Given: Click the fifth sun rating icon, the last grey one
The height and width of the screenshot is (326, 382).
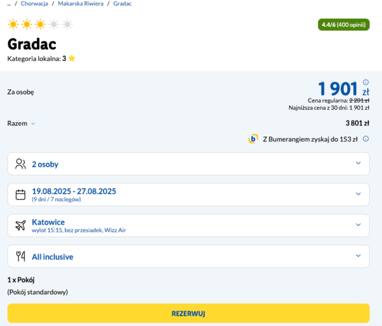Looking at the screenshot, I should 68,24.
